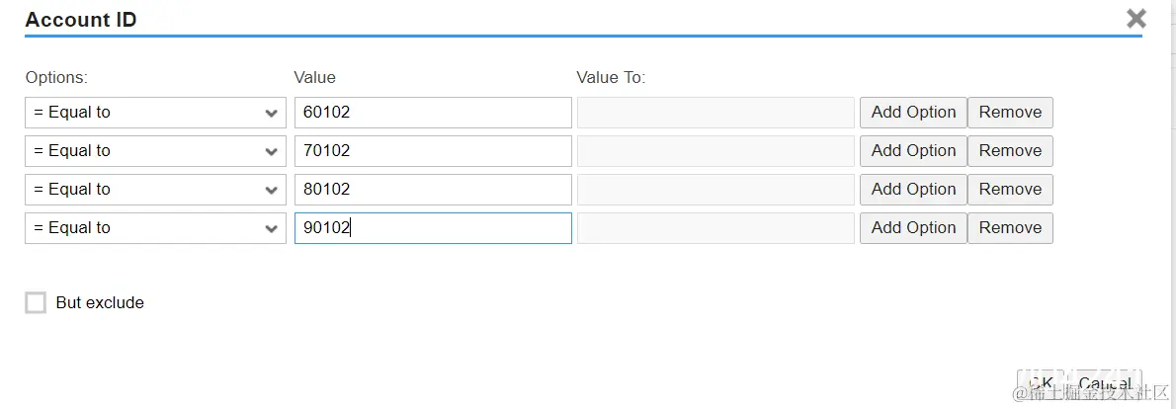Click Add Option in the 70102 row
Screen dimensions: 1176x409
(912, 151)
